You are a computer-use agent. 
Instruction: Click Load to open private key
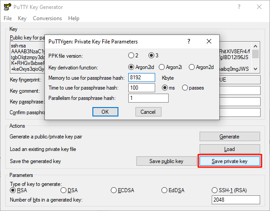[x=230, y=149]
